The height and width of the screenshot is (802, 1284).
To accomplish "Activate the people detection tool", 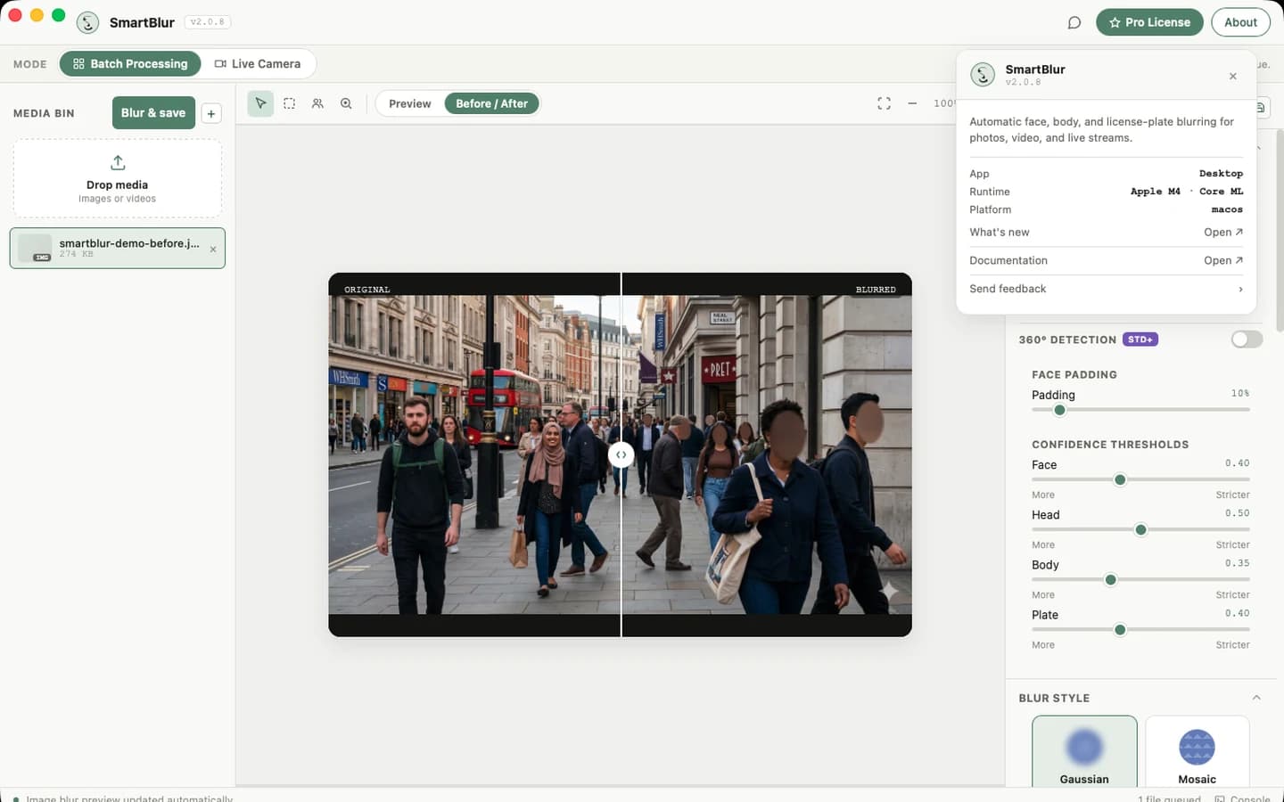I will tap(317, 103).
